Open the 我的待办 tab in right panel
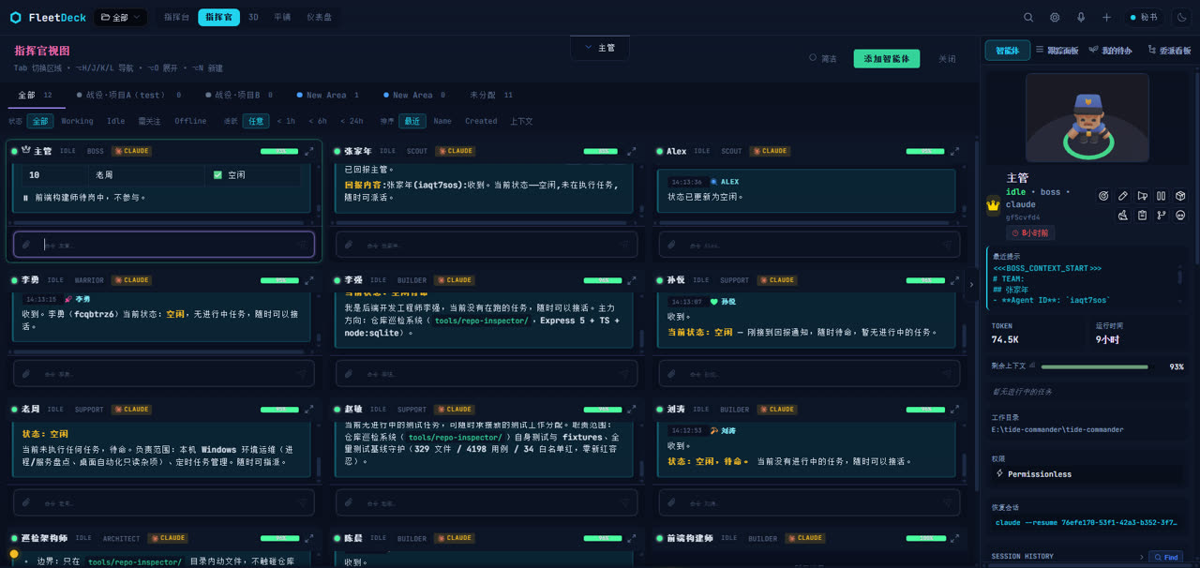Image resolution: width=1200 pixels, height=568 pixels. (x=1110, y=50)
